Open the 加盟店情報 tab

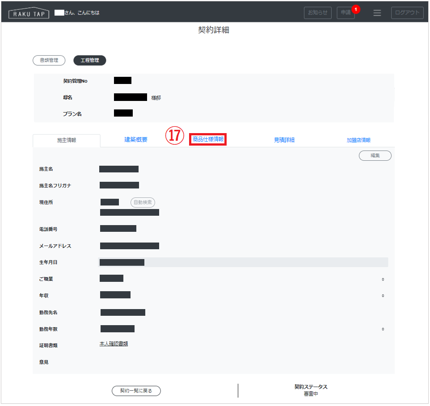pos(358,140)
